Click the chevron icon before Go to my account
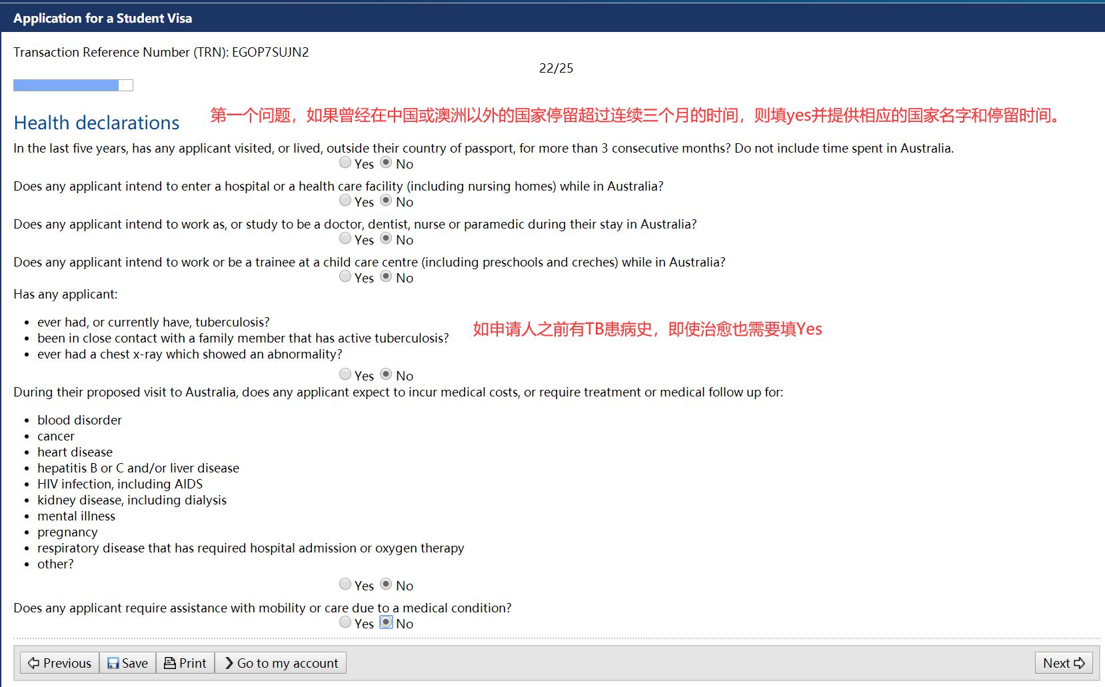 (x=229, y=663)
